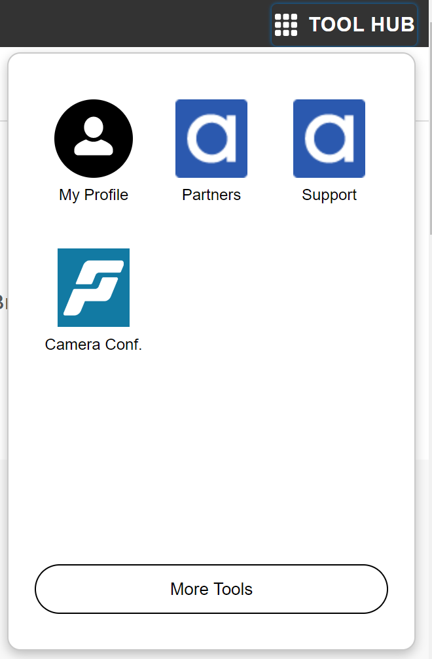The image size is (432, 659).
Task: Click the Camera Conf. label text
Action: pos(93,344)
